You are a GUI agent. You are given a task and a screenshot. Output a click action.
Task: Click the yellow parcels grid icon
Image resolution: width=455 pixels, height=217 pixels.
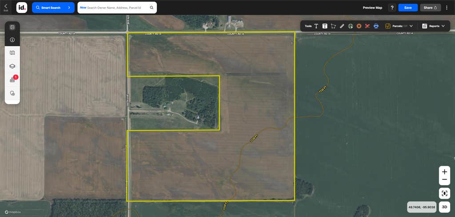tap(388, 26)
